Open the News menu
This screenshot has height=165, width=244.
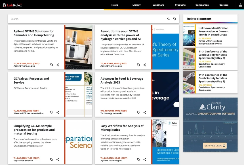pyautogui.click(x=115, y=5)
